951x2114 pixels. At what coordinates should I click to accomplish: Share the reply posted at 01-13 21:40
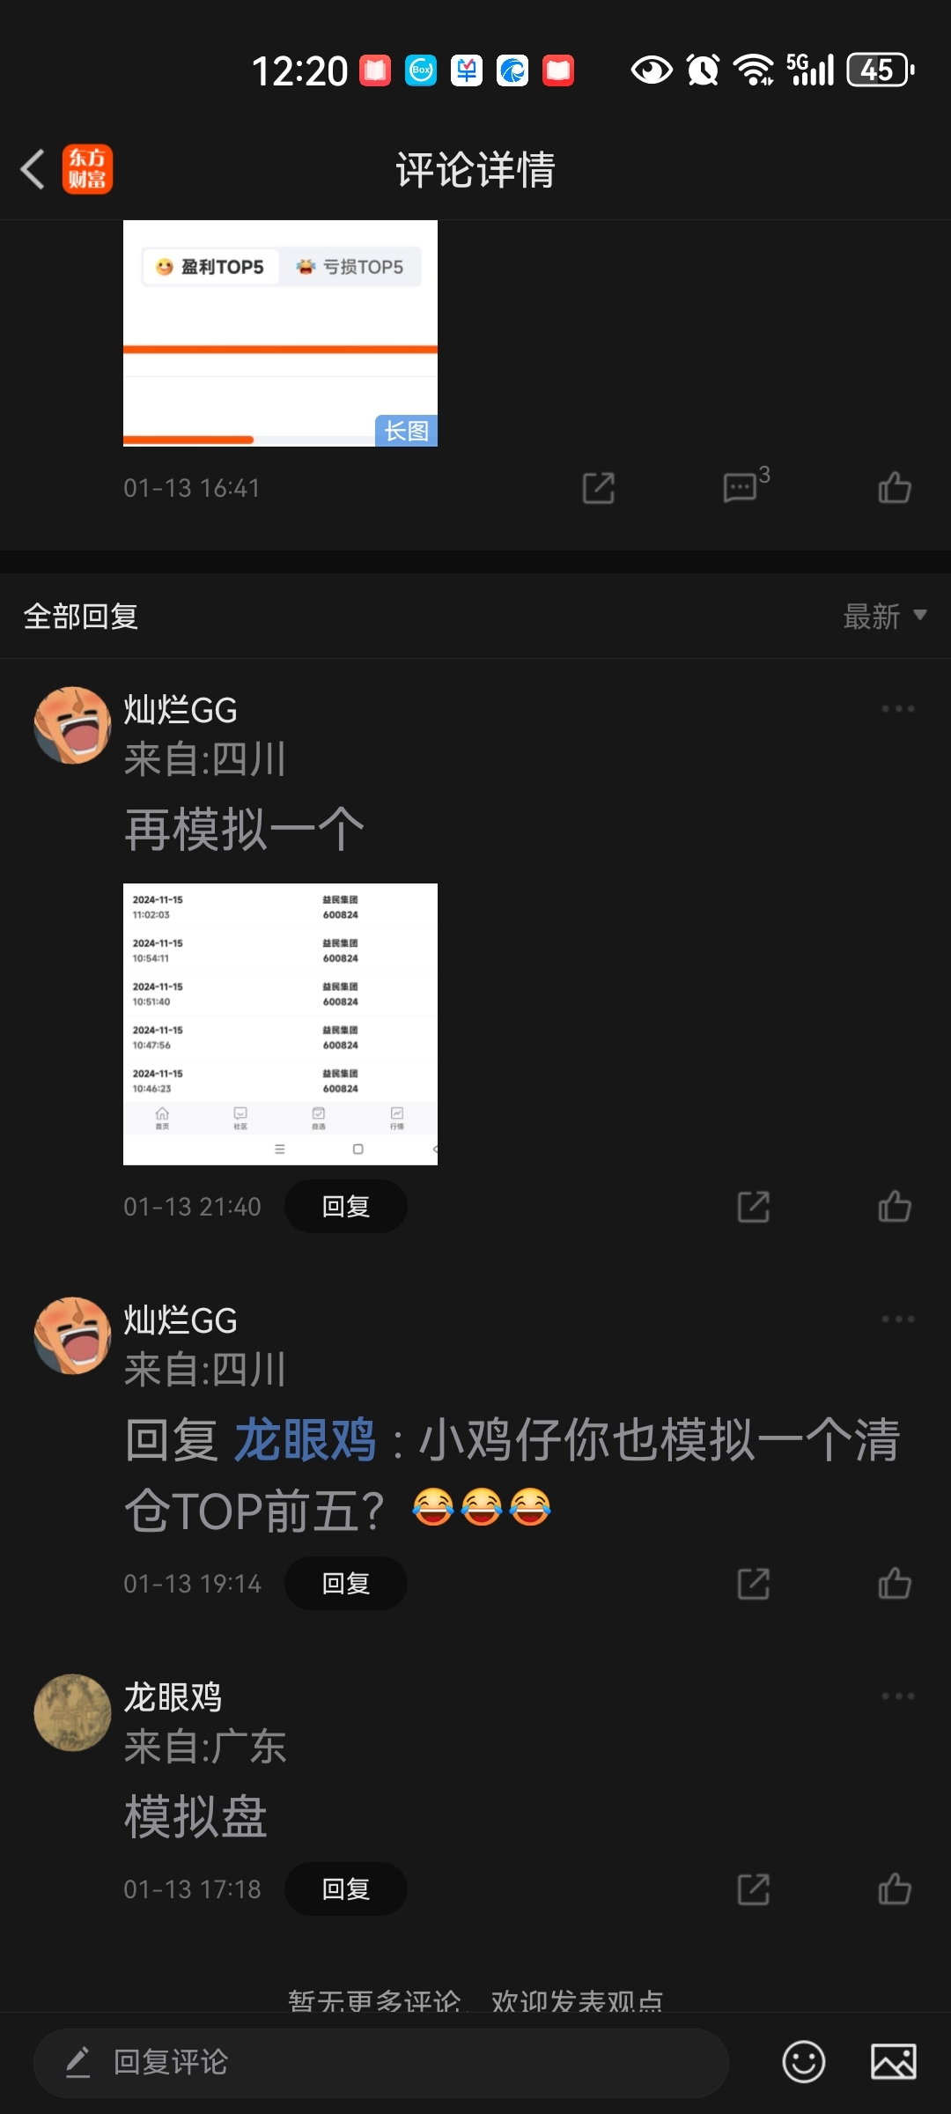[x=754, y=1207]
